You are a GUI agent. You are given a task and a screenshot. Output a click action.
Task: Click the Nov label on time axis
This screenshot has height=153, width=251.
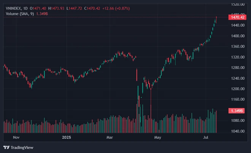16,137
